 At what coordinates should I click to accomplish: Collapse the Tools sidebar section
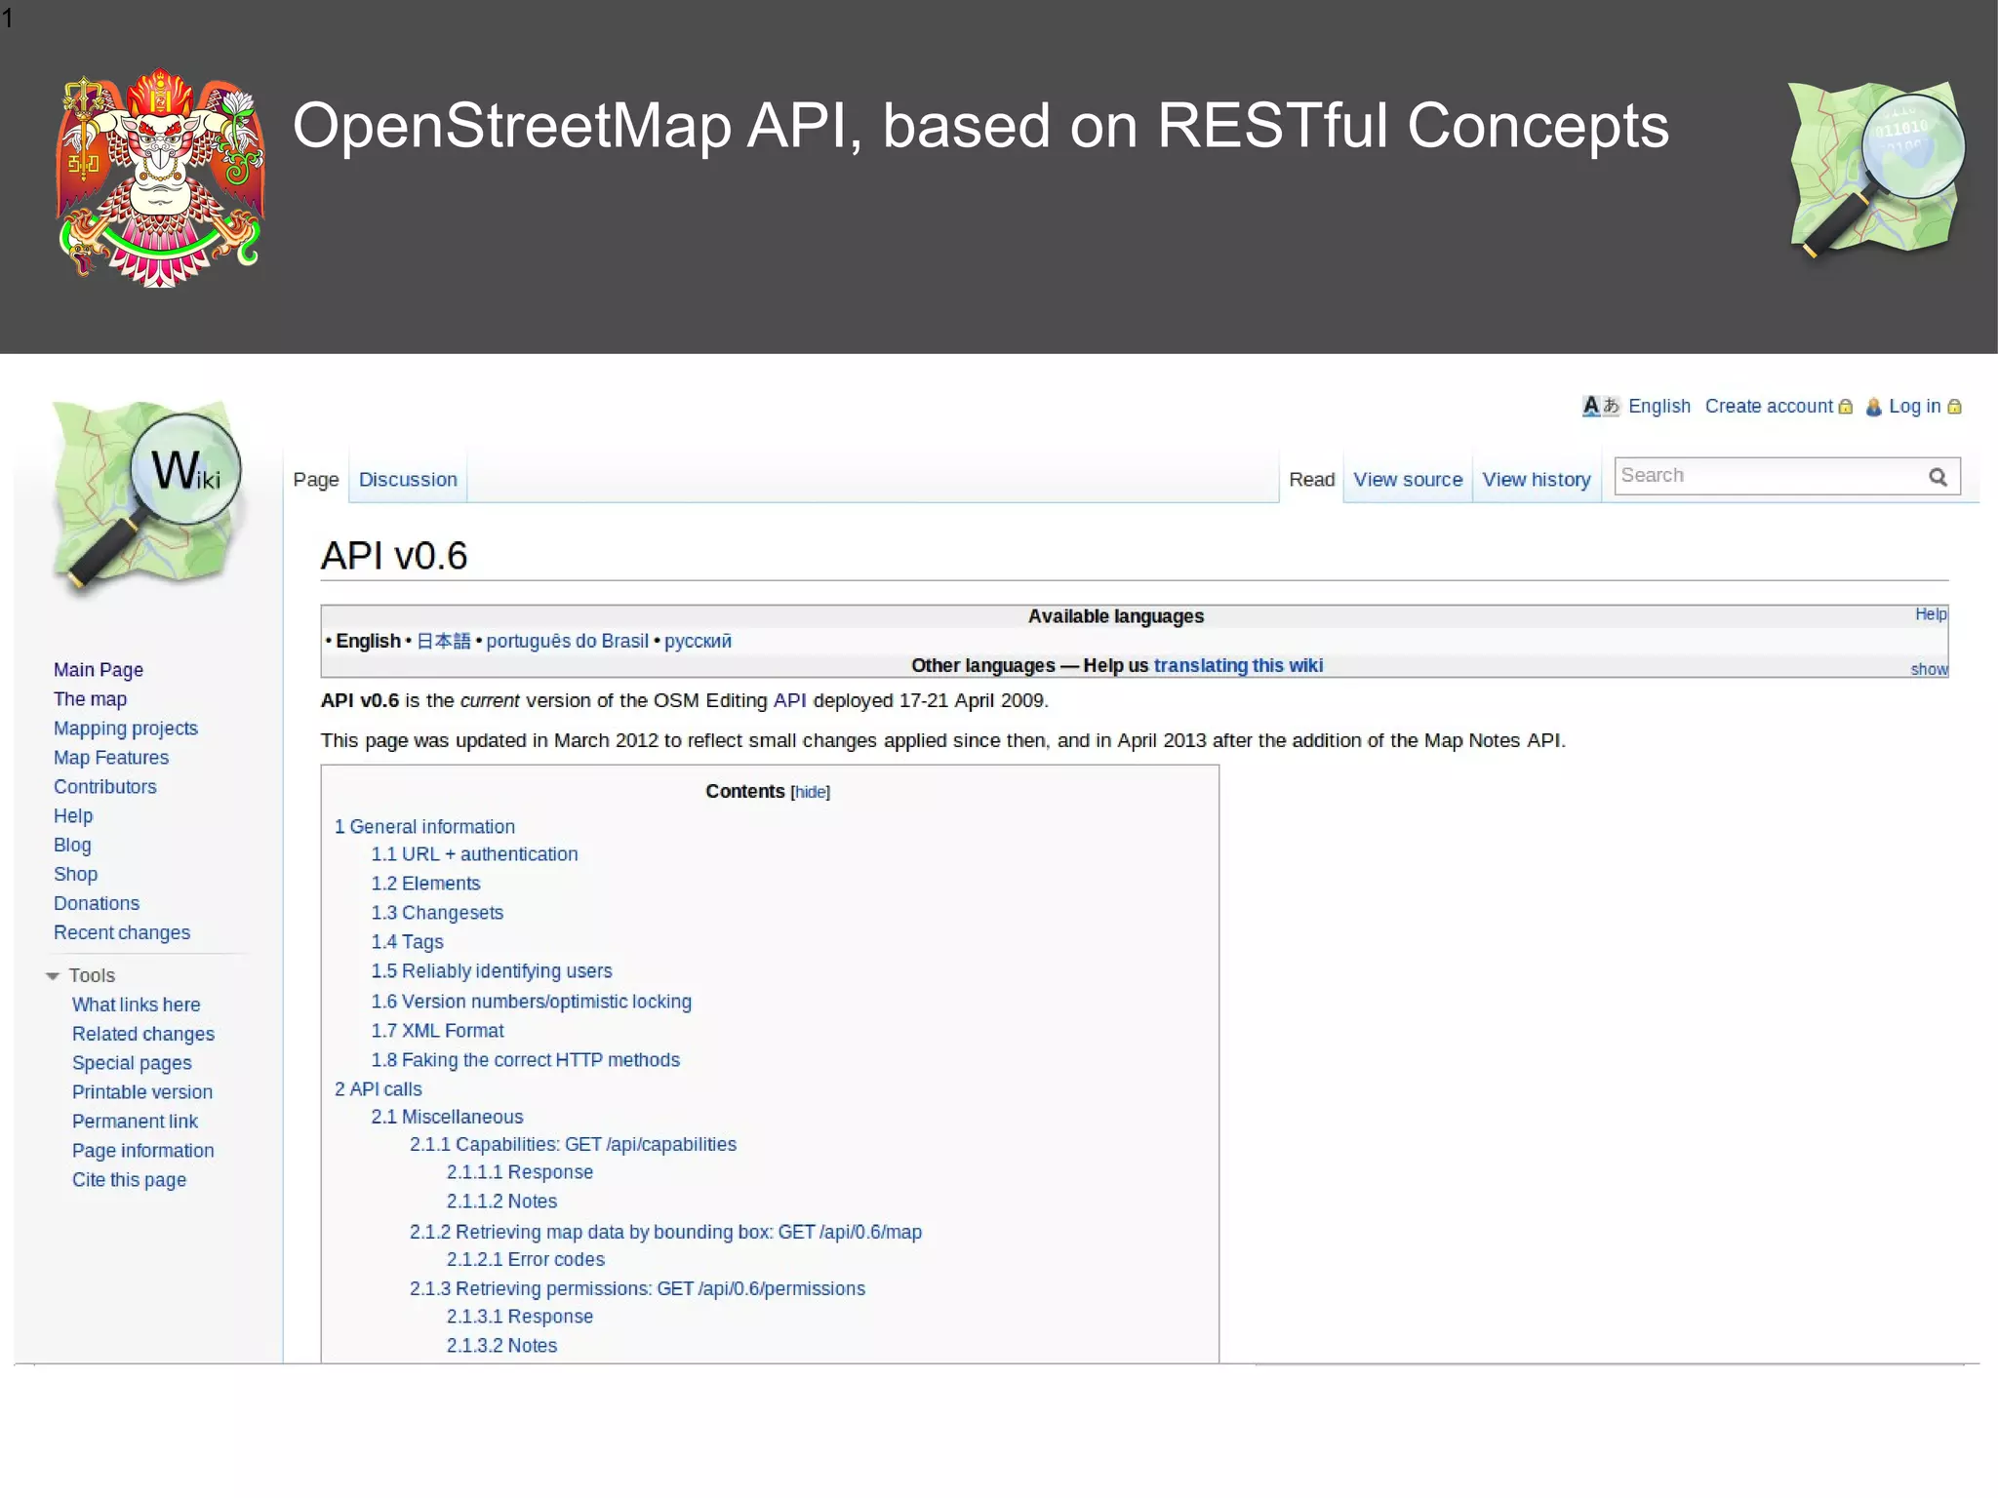point(53,975)
